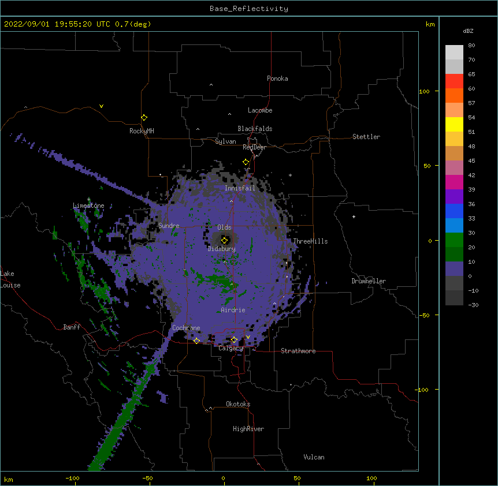Click the Lake Louise label at left edge

click(10, 279)
